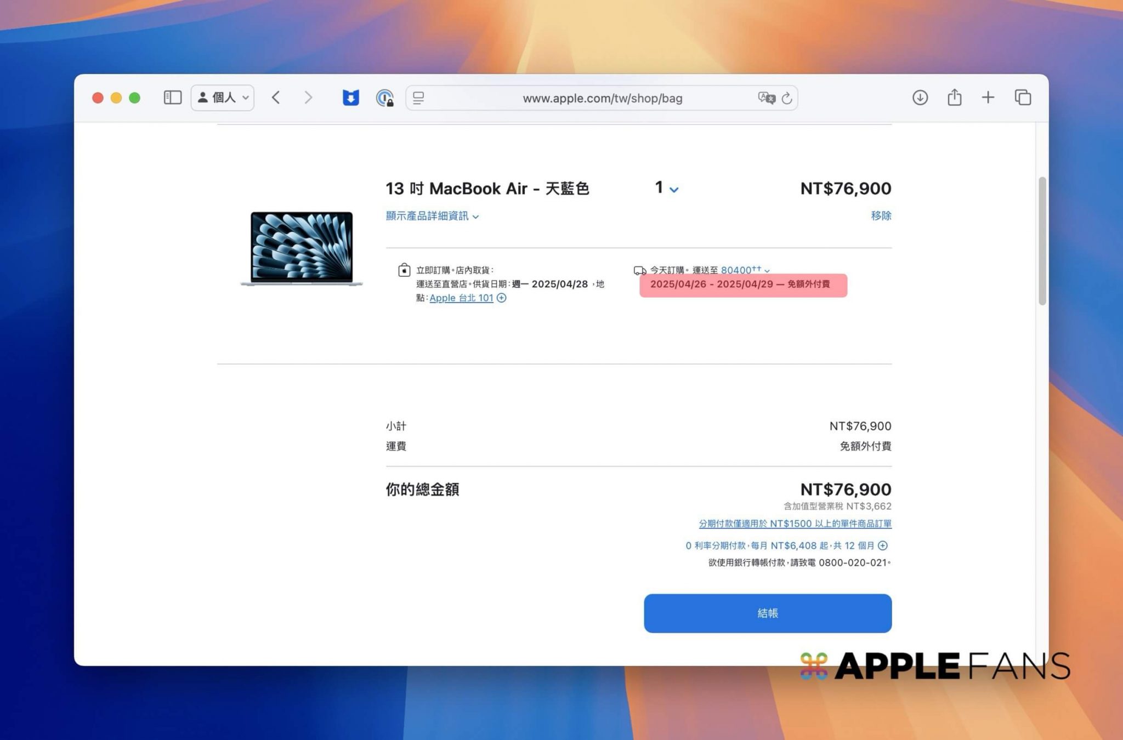This screenshot has width=1123, height=740.
Task: Open the downloads icon
Action: 920,98
